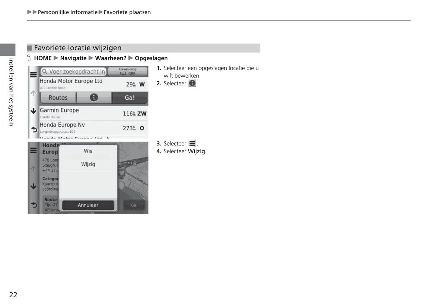Click the back arrow left of Annuleer
This screenshot has height=307, width=436.
click(34, 205)
